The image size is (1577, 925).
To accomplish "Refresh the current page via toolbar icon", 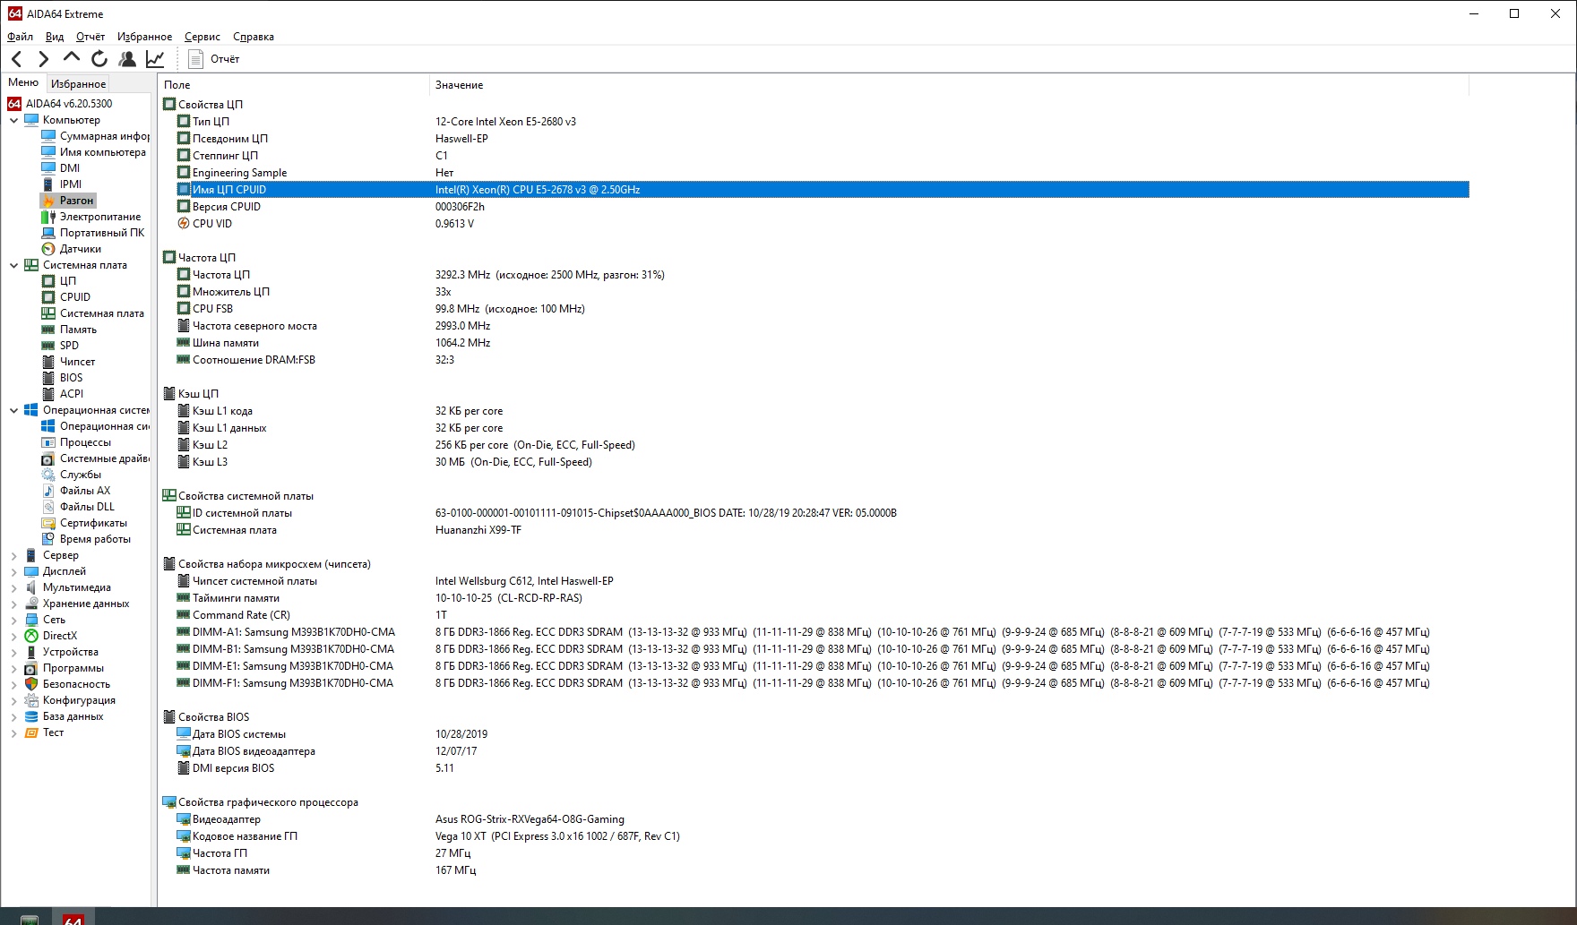I will 99,59.
